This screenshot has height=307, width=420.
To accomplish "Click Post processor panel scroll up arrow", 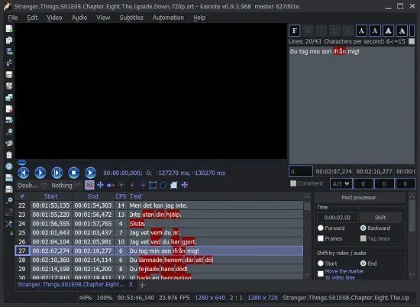I will [x=412, y=196].
